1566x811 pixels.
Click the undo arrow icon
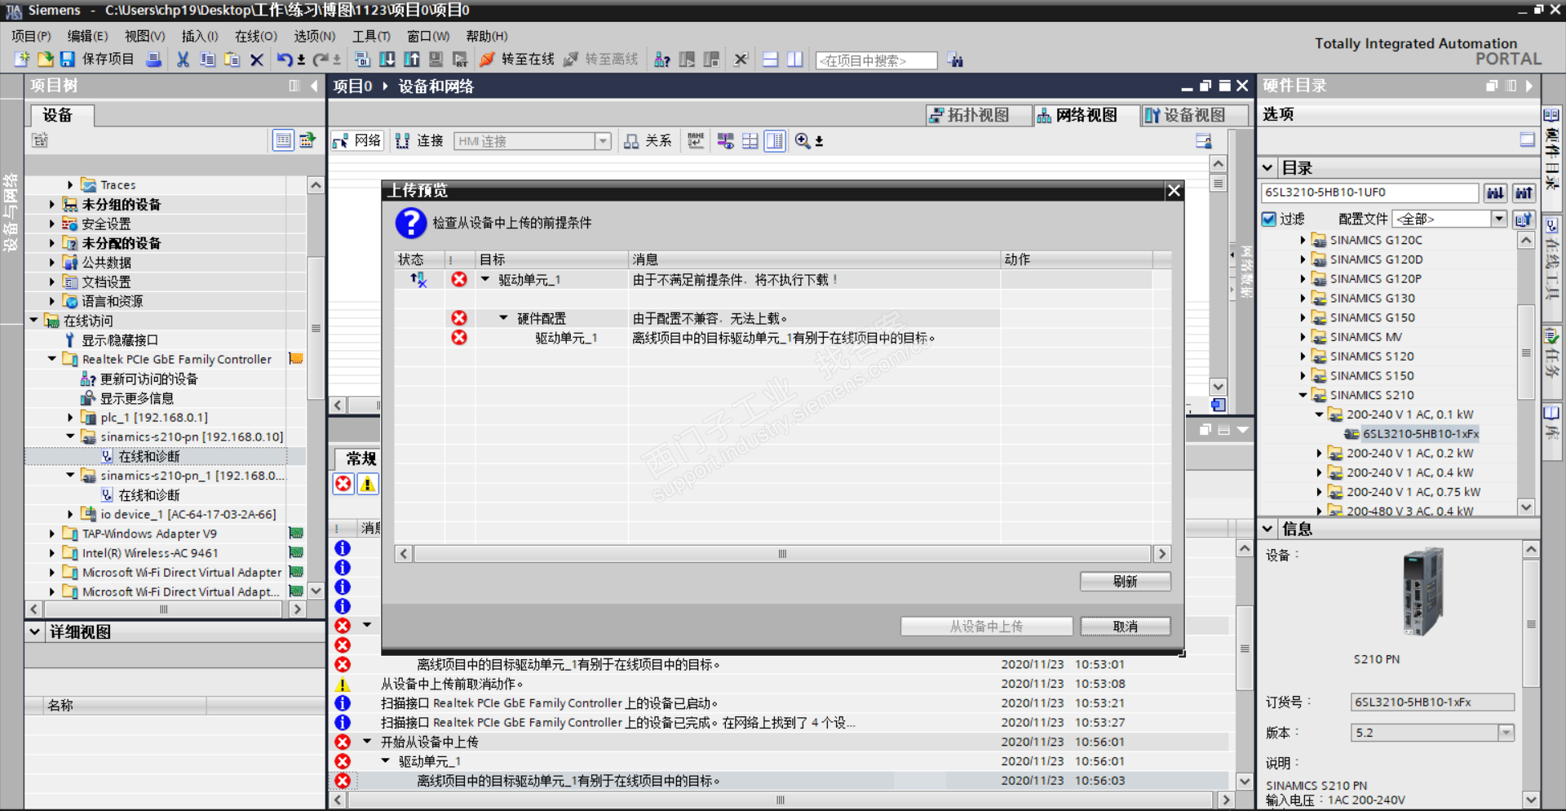[x=285, y=60]
